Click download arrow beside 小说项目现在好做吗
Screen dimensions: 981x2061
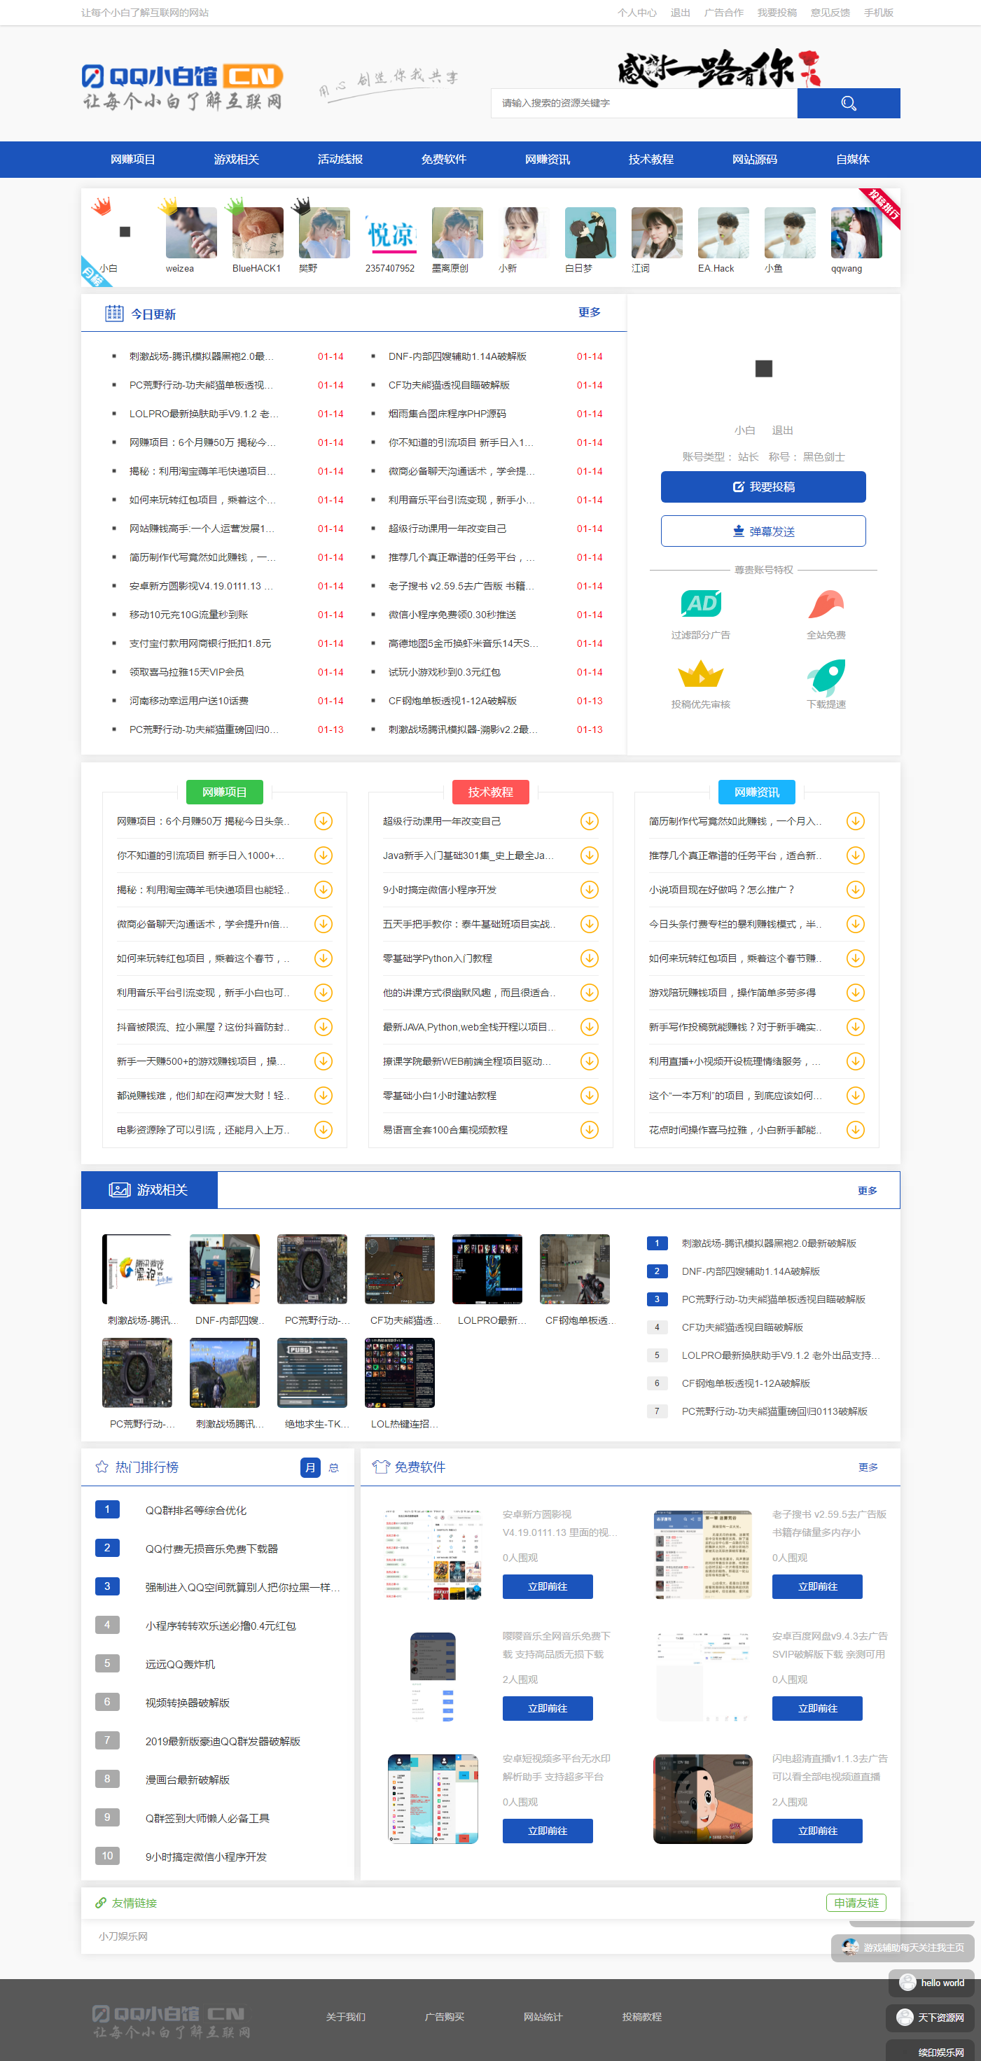click(856, 890)
